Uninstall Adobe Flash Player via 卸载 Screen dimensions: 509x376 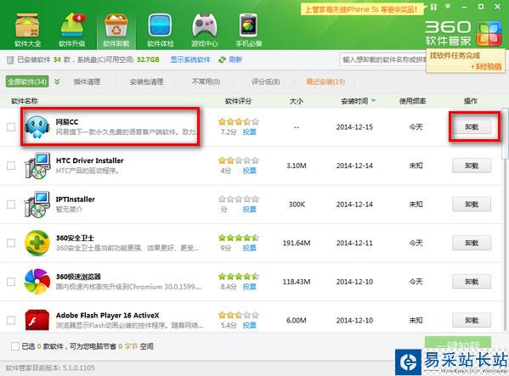click(472, 320)
